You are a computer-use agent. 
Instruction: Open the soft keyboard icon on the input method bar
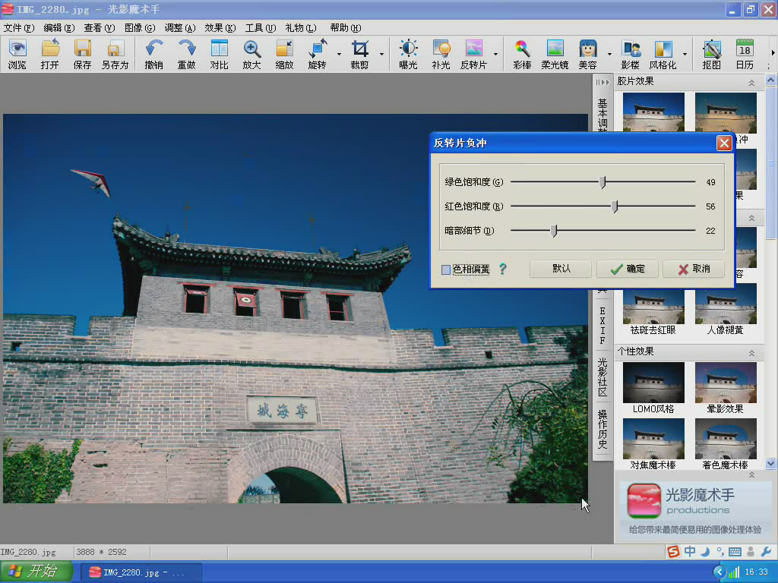coord(735,551)
